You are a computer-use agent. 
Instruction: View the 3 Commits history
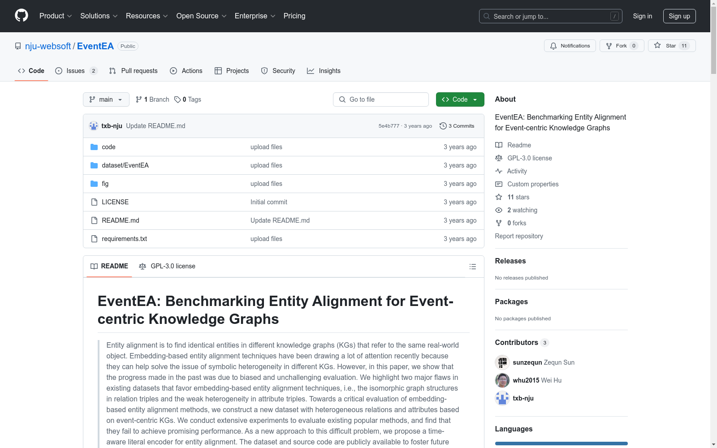pyautogui.click(x=457, y=126)
